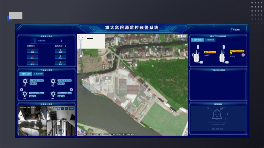Click the 重大危险源监控预警系统 header title
Image resolution: width=264 pixels, height=148 pixels.
[132, 27]
